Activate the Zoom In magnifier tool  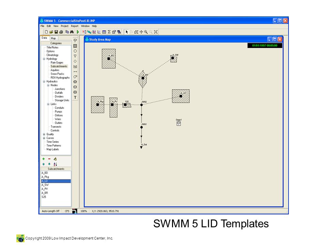(x=146, y=32)
